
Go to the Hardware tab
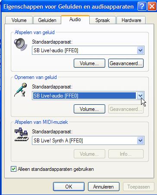click(x=131, y=20)
